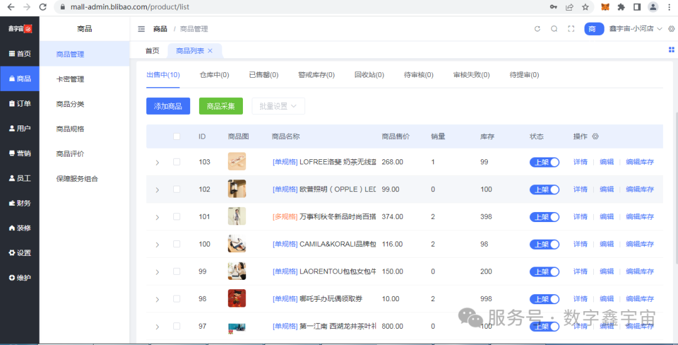Expand row for product ID 103

pos(158,163)
